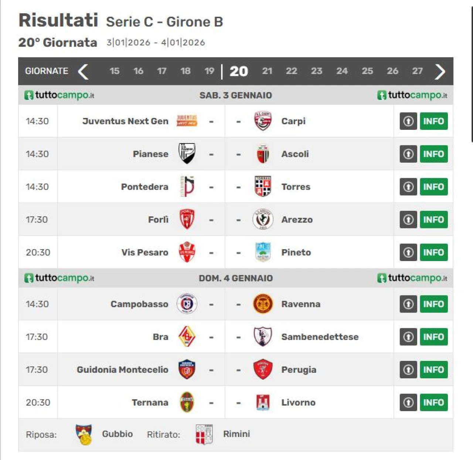Jump to matchday 27

pyautogui.click(x=417, y=71)
